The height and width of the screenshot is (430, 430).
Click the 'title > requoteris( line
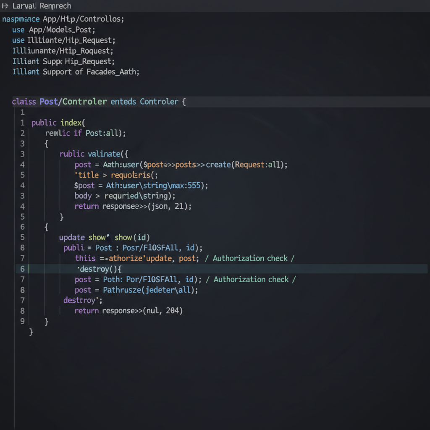116,175
